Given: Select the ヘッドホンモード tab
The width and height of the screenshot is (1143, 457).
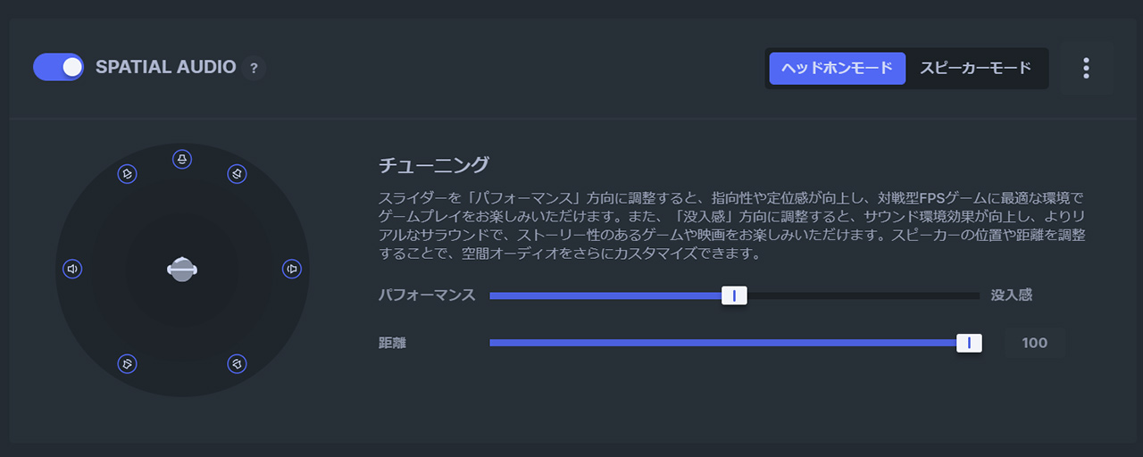Looking at the screenshot, I should pyautogui.click(x=837, y=68).
